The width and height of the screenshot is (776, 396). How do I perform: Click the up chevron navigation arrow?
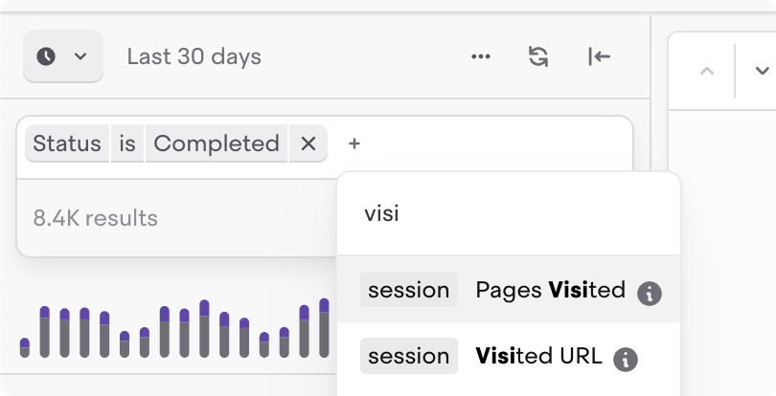707,71
